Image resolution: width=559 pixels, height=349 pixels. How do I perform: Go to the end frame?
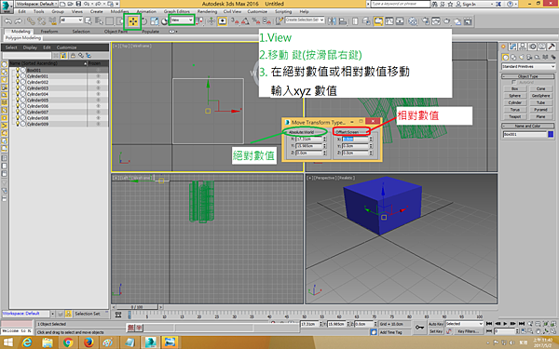click(x=522, y=324)
